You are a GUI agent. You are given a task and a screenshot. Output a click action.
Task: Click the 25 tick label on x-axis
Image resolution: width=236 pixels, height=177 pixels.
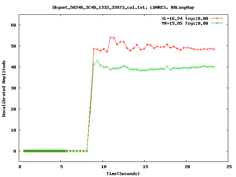[229, 167]
